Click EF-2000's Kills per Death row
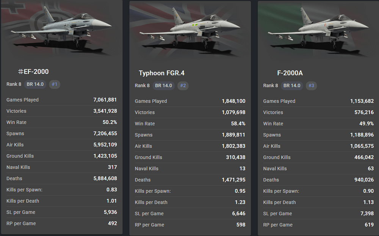 click(62, 201)
